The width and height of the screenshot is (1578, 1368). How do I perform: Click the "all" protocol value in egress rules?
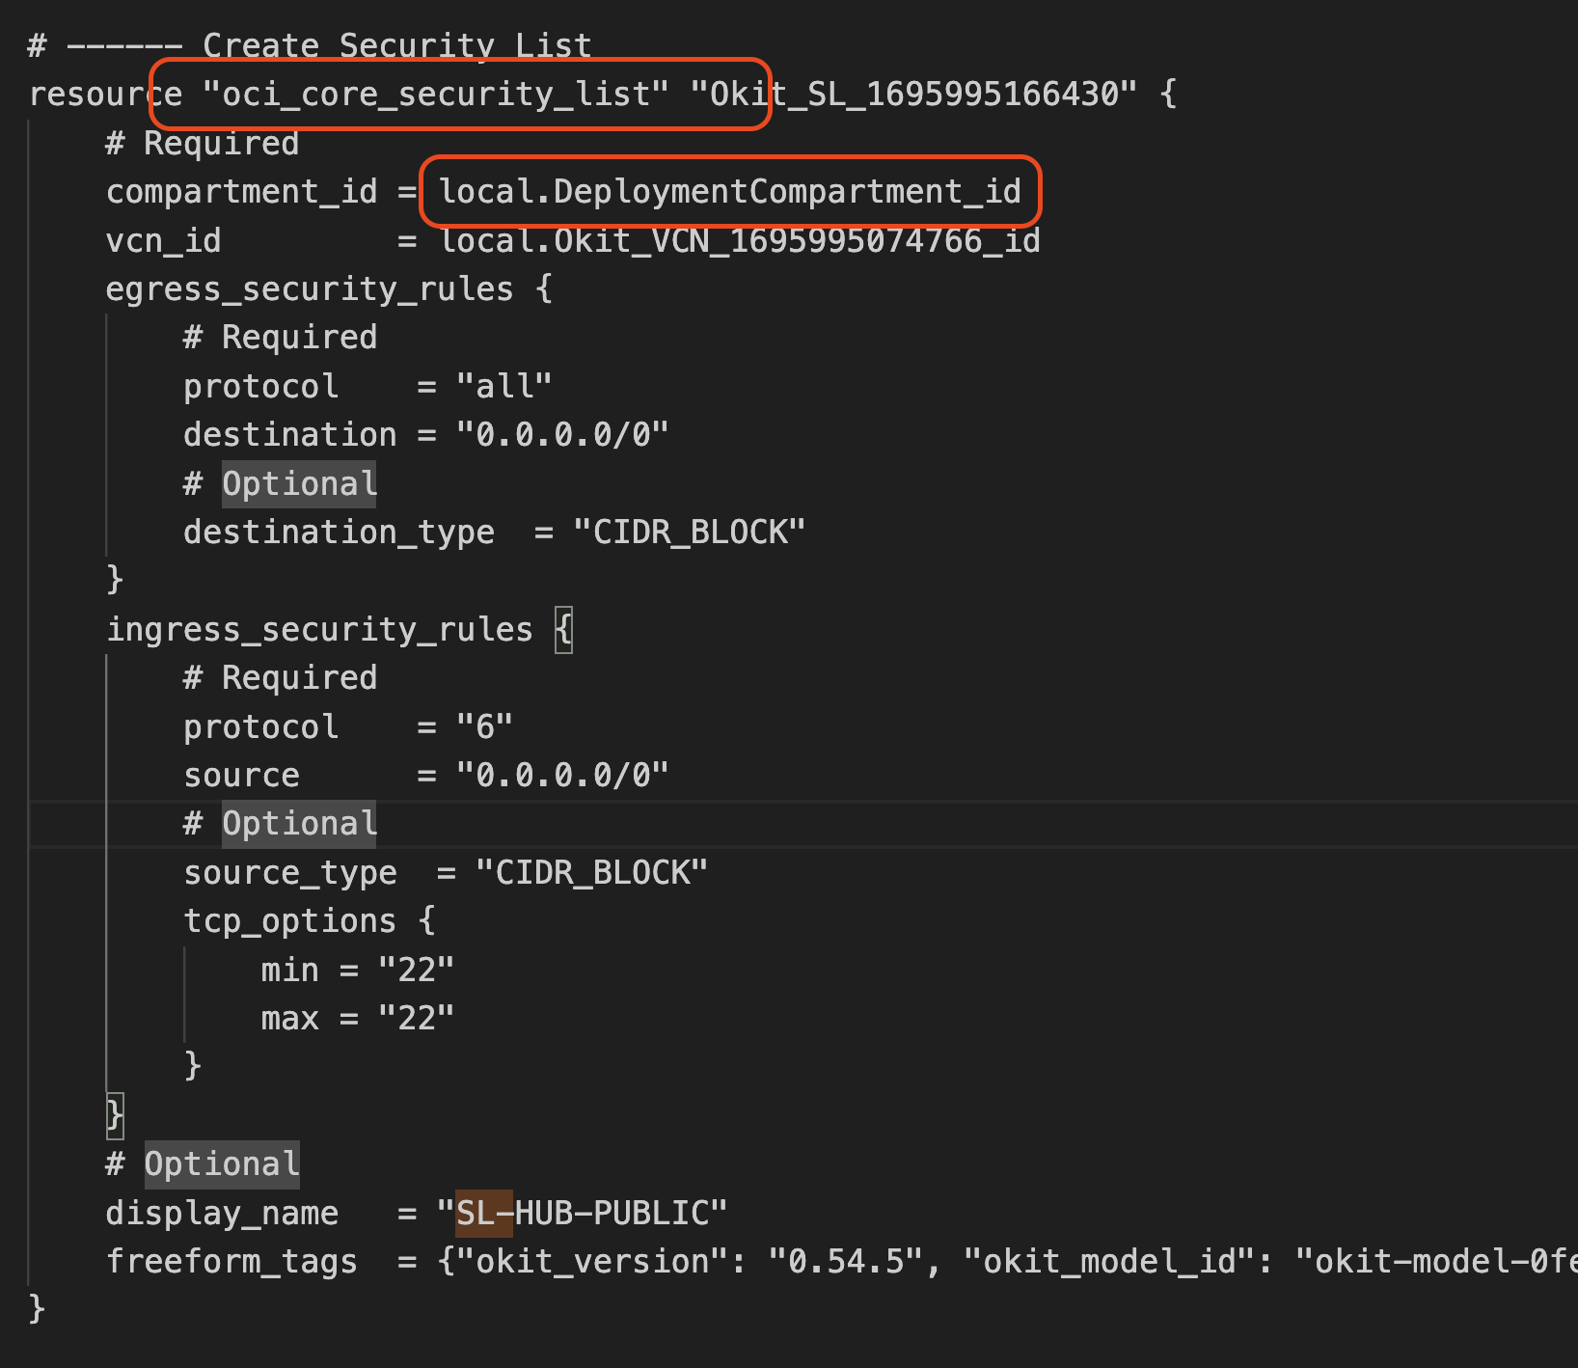click(504, 387)
